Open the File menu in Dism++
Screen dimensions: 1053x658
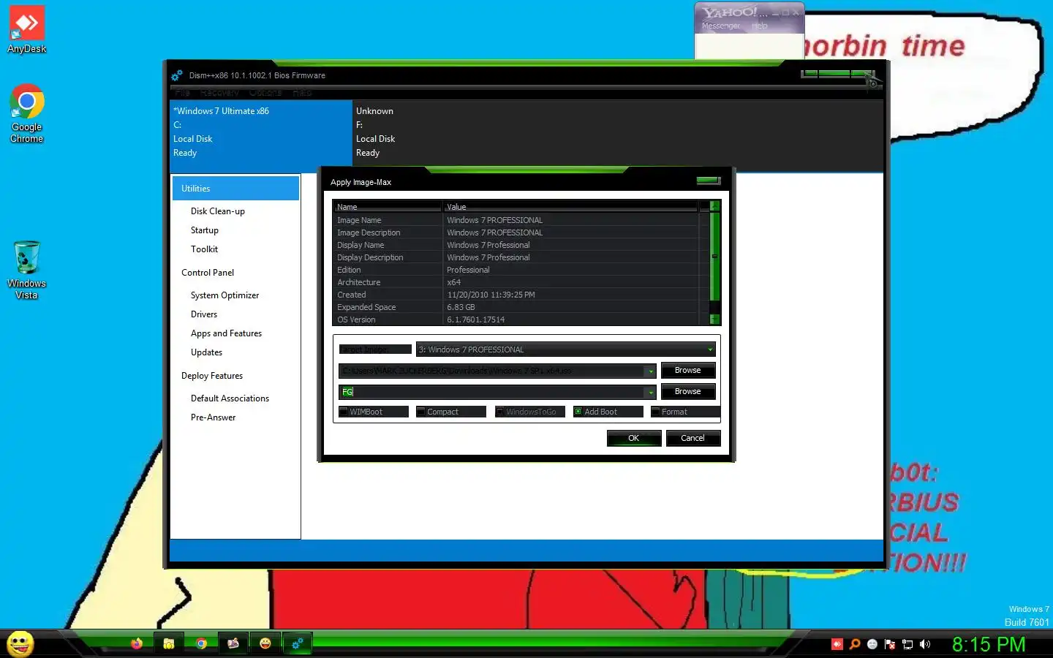pos(183,93)
